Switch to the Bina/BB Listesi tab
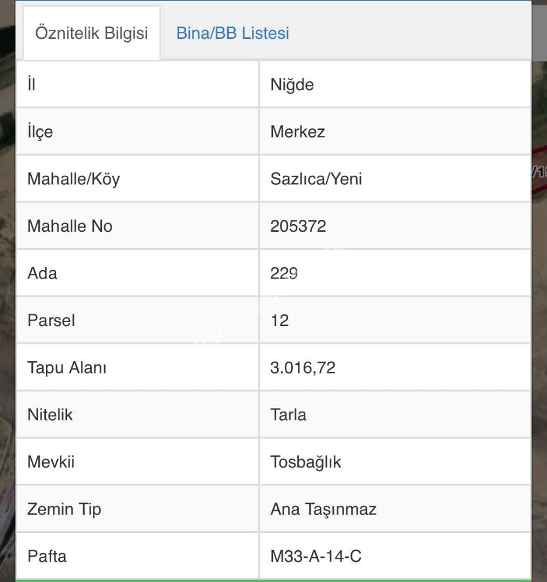Screen dimensions: 547x582 (233, 33)
